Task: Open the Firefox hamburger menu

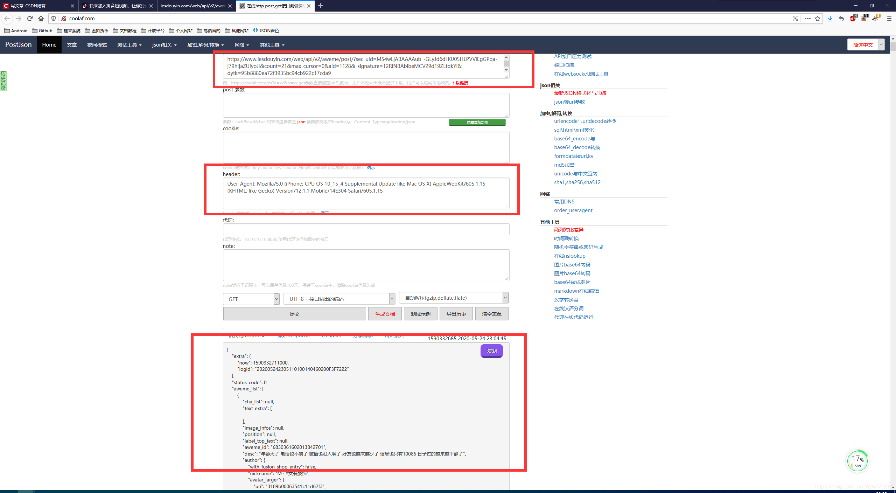Action: 889,19
